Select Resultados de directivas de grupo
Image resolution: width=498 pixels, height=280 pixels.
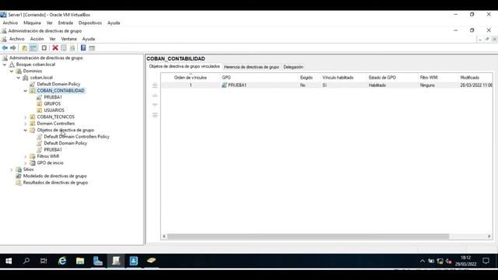point(55,183)
